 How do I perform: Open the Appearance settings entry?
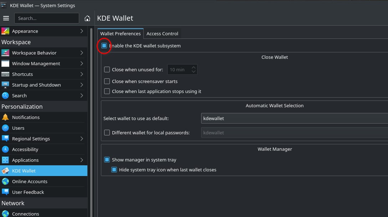(44, 31)
